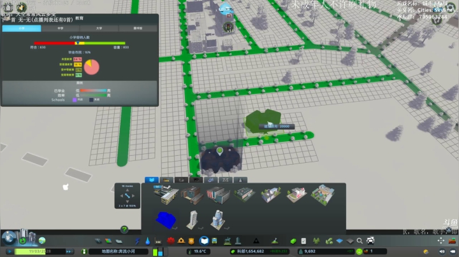Select the highlighted Education book icon
459x257 pixels.
(x=204, y=240)
